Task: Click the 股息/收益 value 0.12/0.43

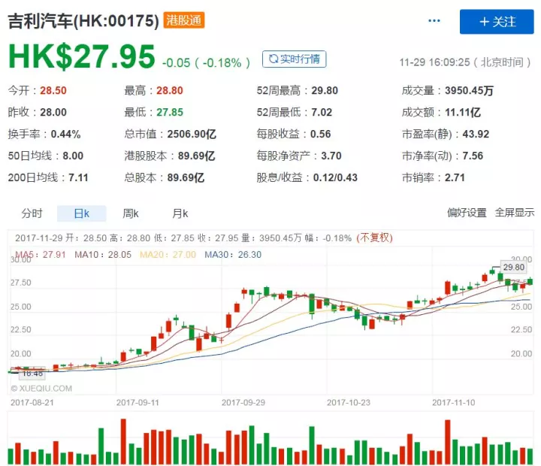Action: tap(335, 177)
